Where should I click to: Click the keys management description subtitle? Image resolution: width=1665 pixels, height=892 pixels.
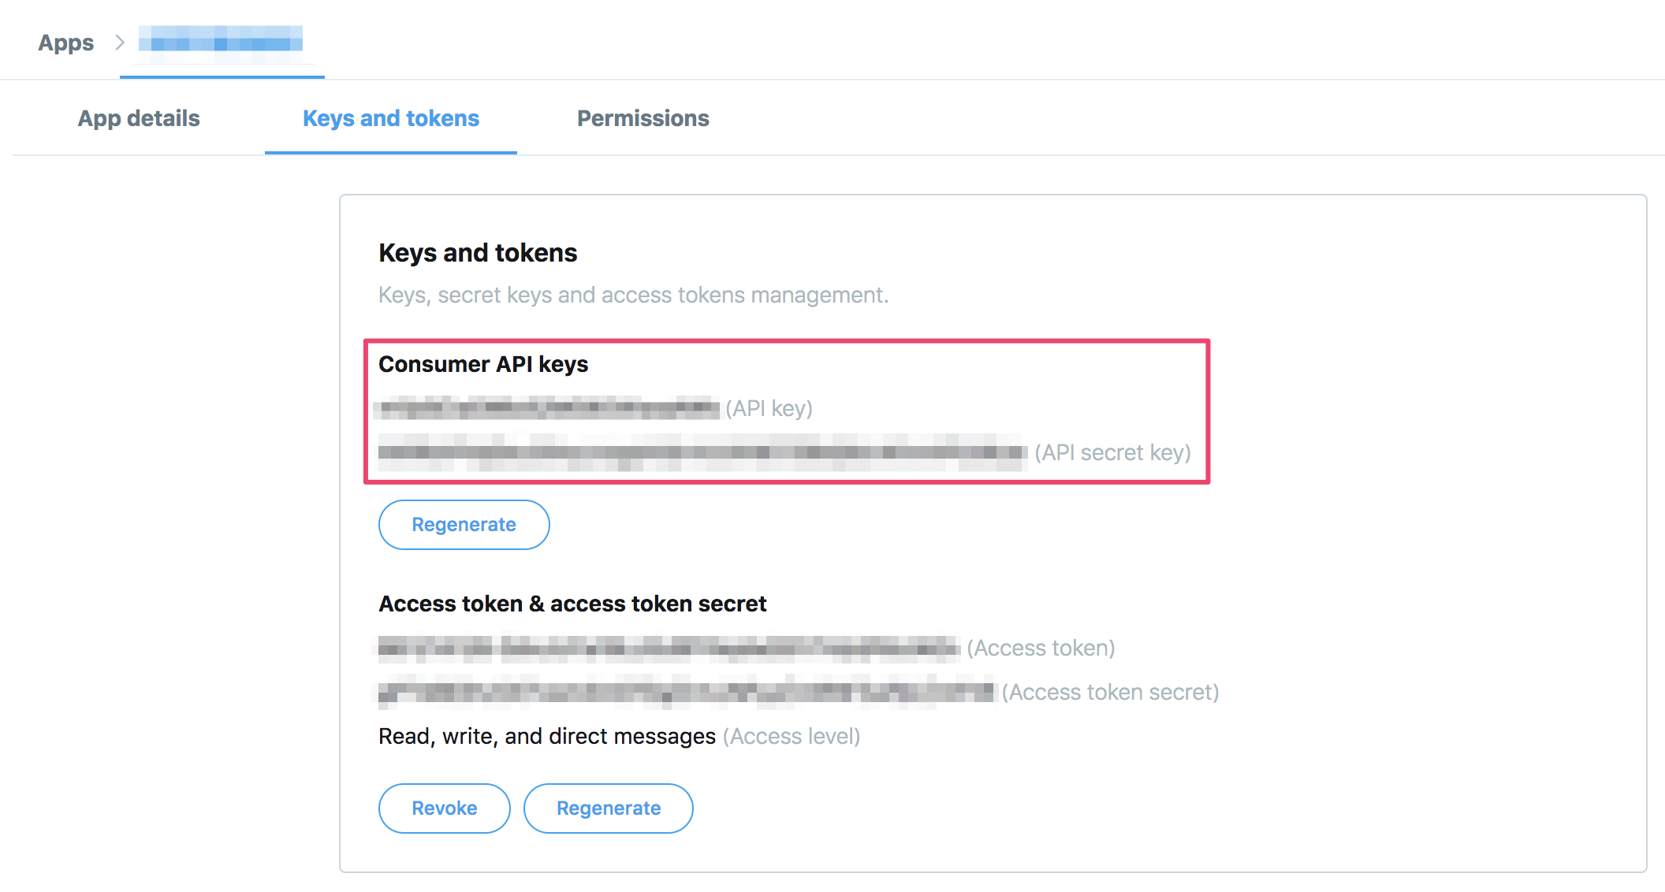[632, 295]
